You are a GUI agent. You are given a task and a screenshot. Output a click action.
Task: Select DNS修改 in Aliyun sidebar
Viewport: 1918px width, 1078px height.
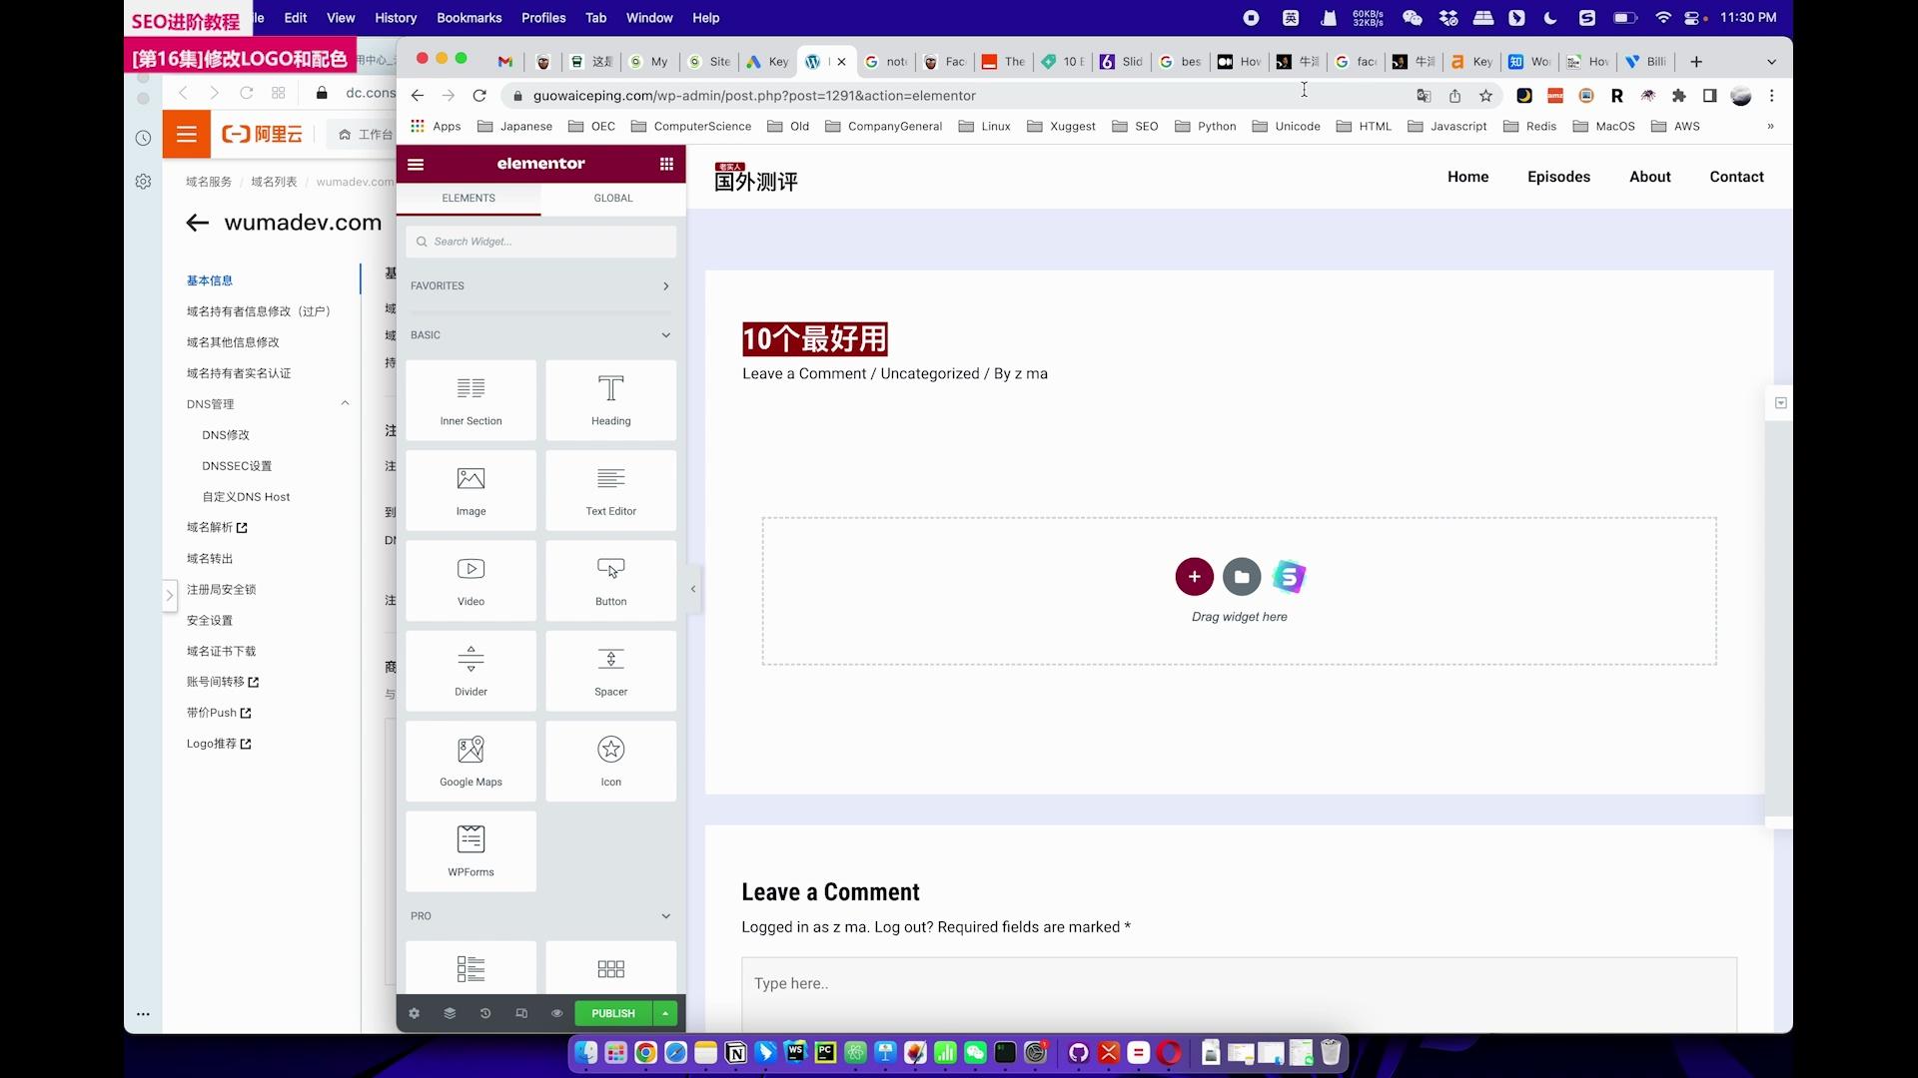coord(226,435)
